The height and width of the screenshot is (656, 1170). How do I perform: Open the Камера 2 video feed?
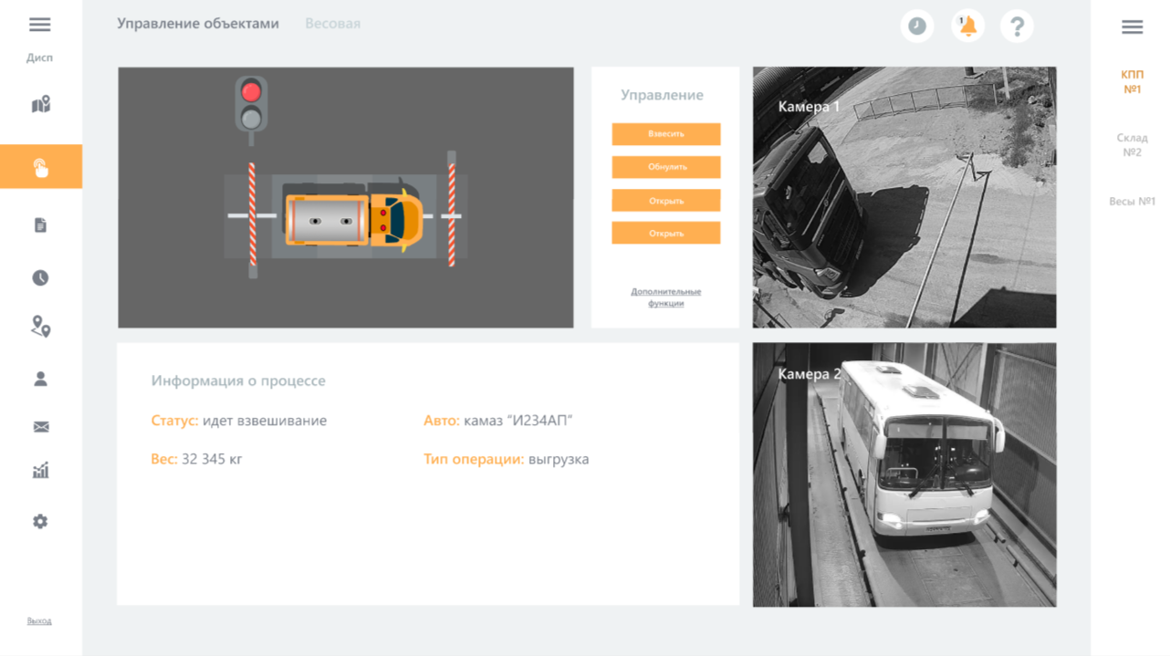(x=904, y=474)
